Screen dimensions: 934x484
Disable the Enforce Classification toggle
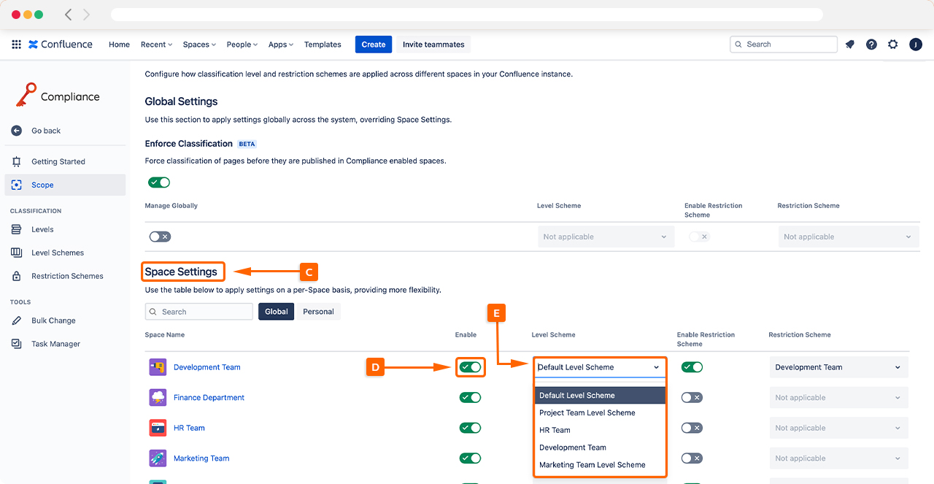pyautogui.click(x=159, y=183)
